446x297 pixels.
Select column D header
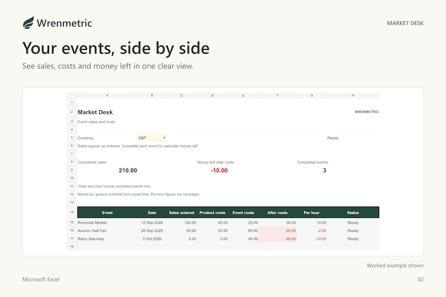pyautogui.click(x=212, y=95)
